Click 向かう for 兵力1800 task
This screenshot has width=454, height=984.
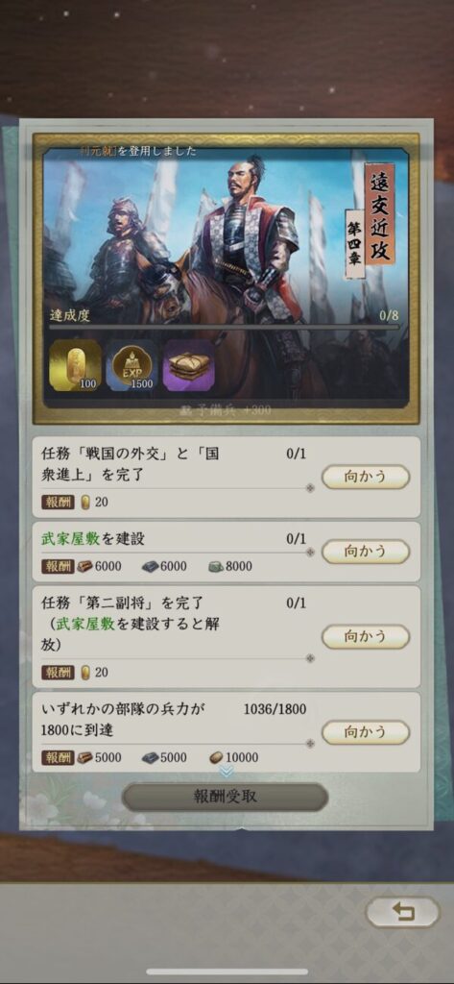[366, 732]
